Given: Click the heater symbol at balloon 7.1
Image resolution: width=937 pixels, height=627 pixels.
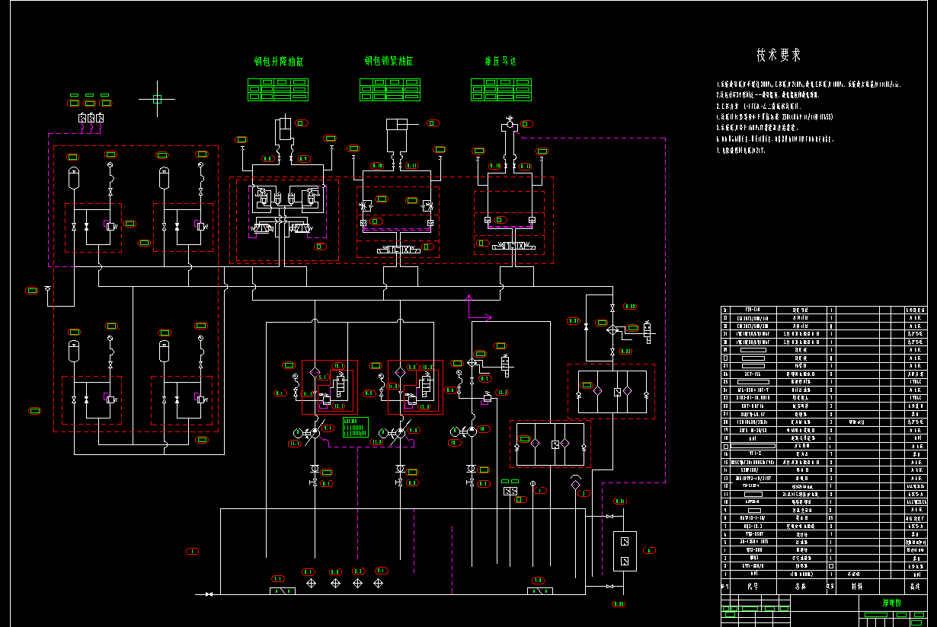Looking at the screenshot, I should 283,590.
